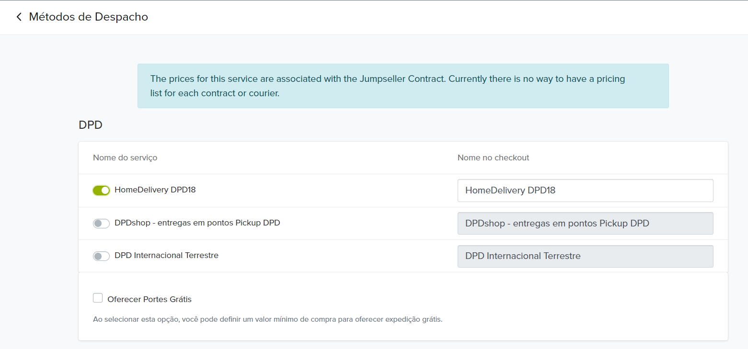Click the "Nome no checkout" column header
Image resolution: width=748 pixels, height=349 pixels.
493,158
